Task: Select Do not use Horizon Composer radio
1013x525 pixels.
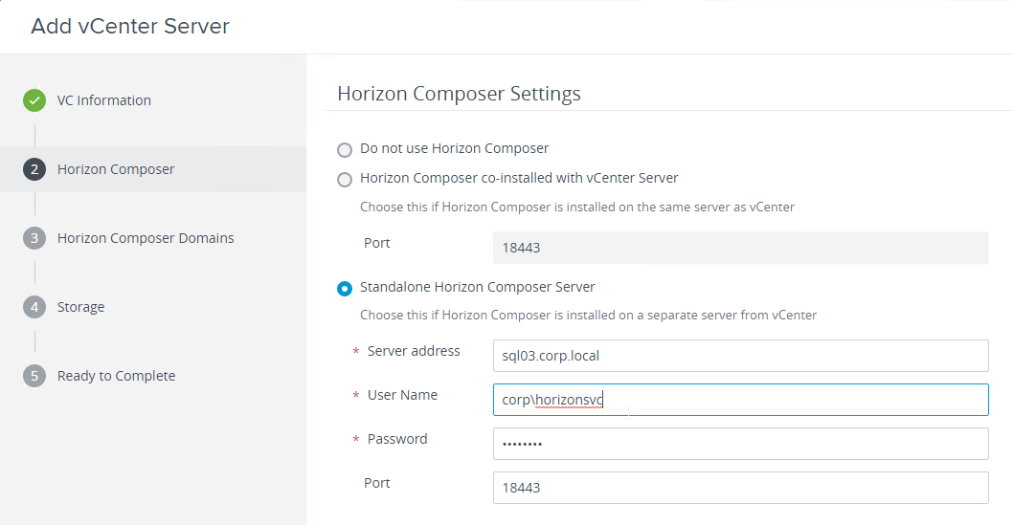Action: coord(345,149)
